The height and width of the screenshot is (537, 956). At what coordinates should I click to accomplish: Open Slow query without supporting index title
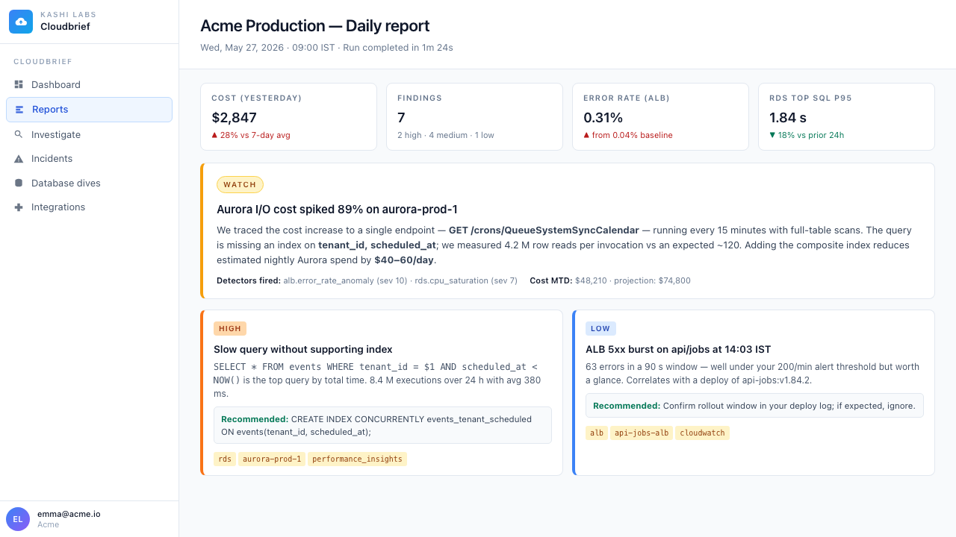tap(303, 349)
